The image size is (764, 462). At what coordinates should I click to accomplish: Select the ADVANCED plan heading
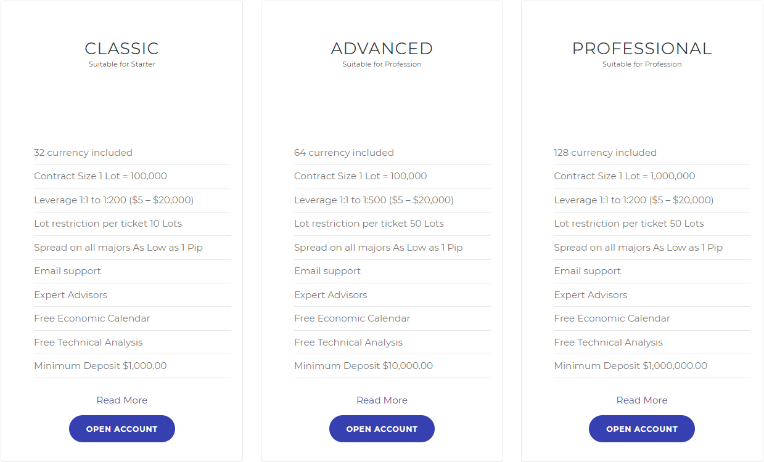click(x=382, y=49)
